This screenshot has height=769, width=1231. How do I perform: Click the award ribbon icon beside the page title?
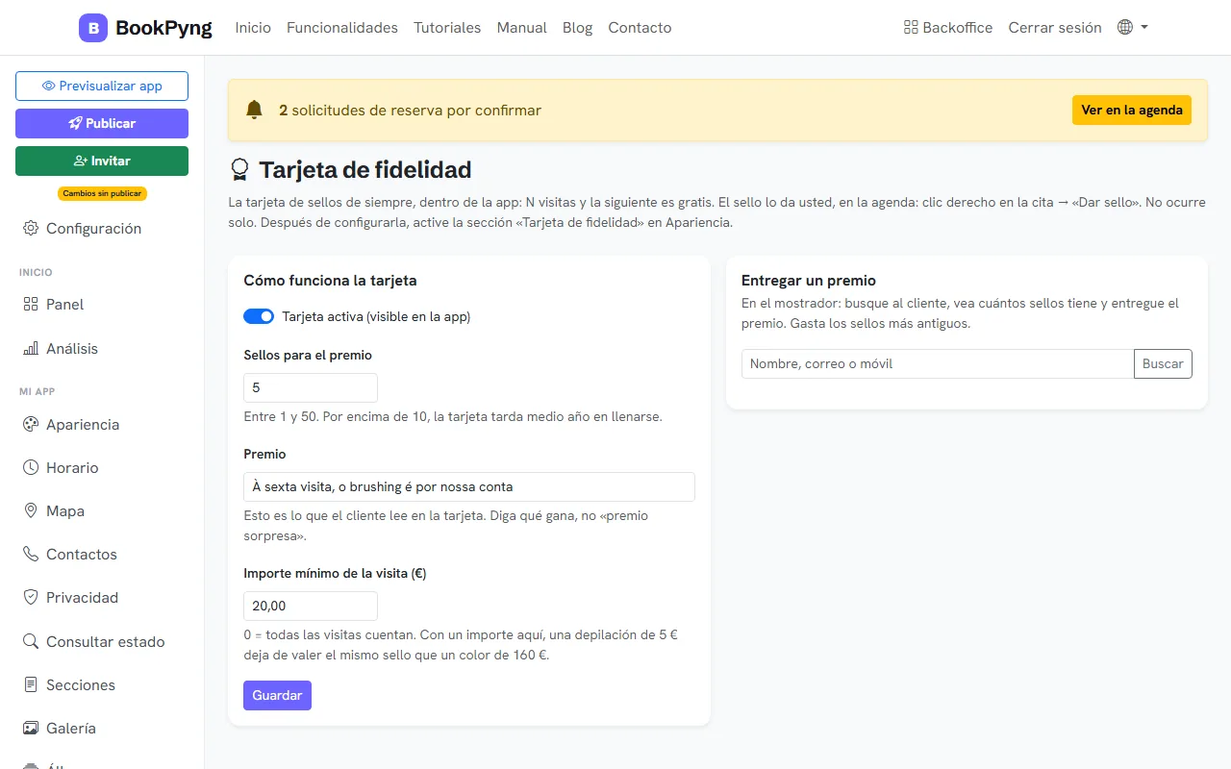239,170
